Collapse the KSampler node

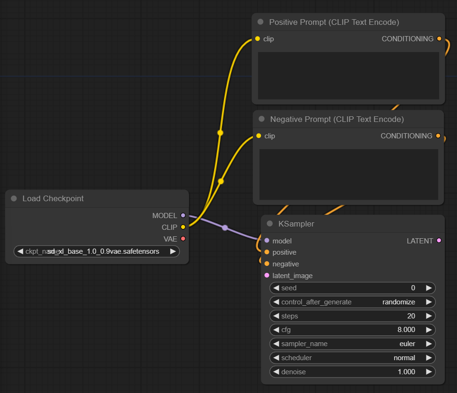pyautogui.click(x=269, y=224)
